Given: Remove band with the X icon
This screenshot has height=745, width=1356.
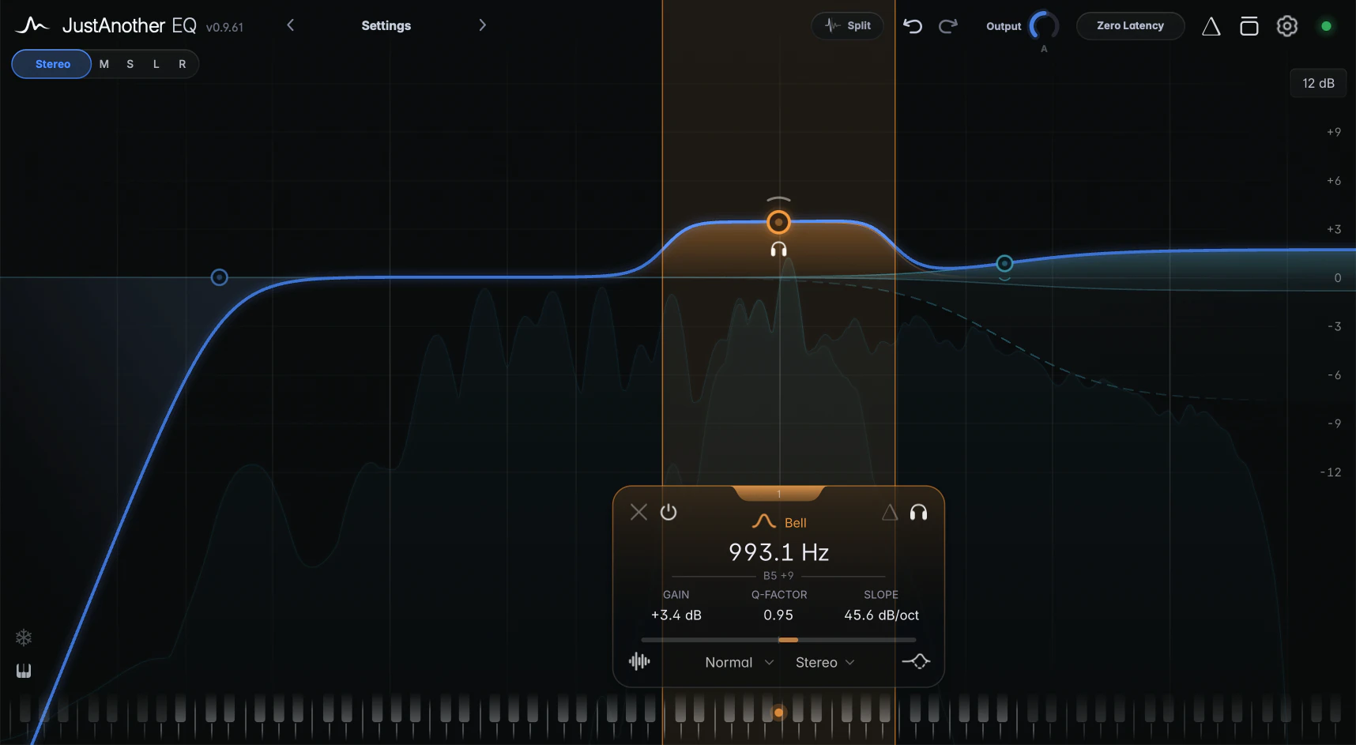Looking at the screenshot, I should (638, 512).
